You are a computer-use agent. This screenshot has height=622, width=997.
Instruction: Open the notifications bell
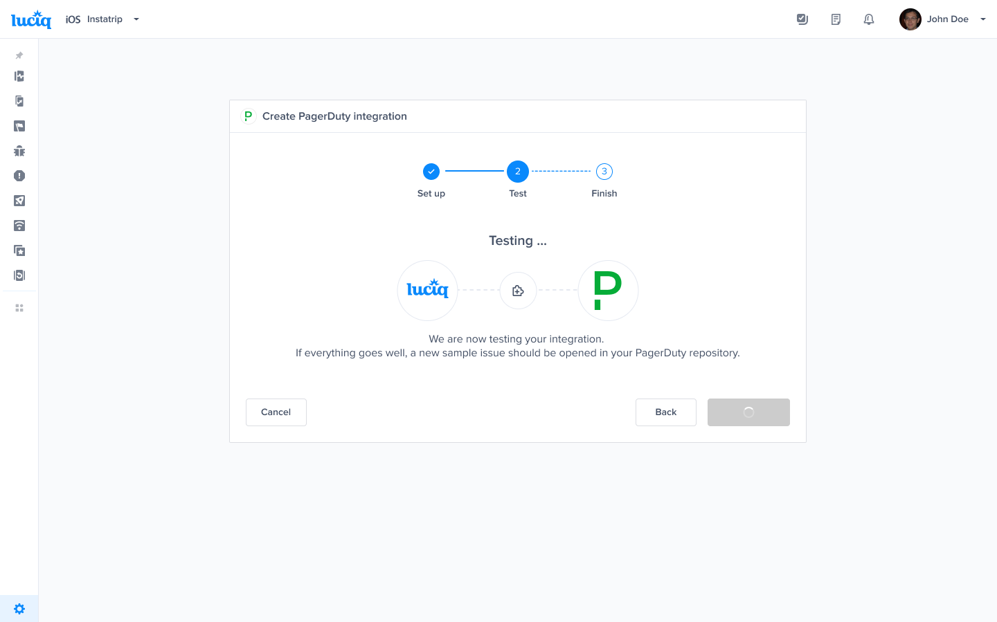tap(869, 19)
